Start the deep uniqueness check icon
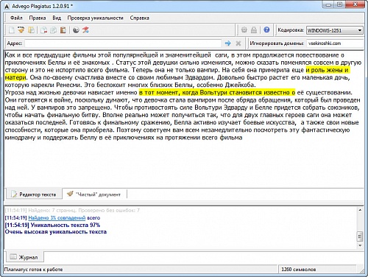368x277 pixels. [x=85, y=30]
